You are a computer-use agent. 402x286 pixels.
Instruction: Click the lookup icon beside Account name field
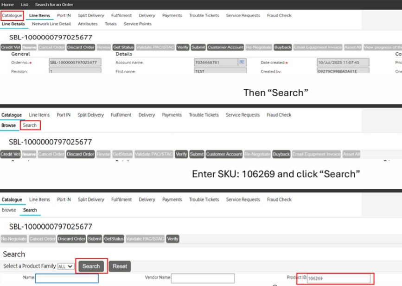242,62
